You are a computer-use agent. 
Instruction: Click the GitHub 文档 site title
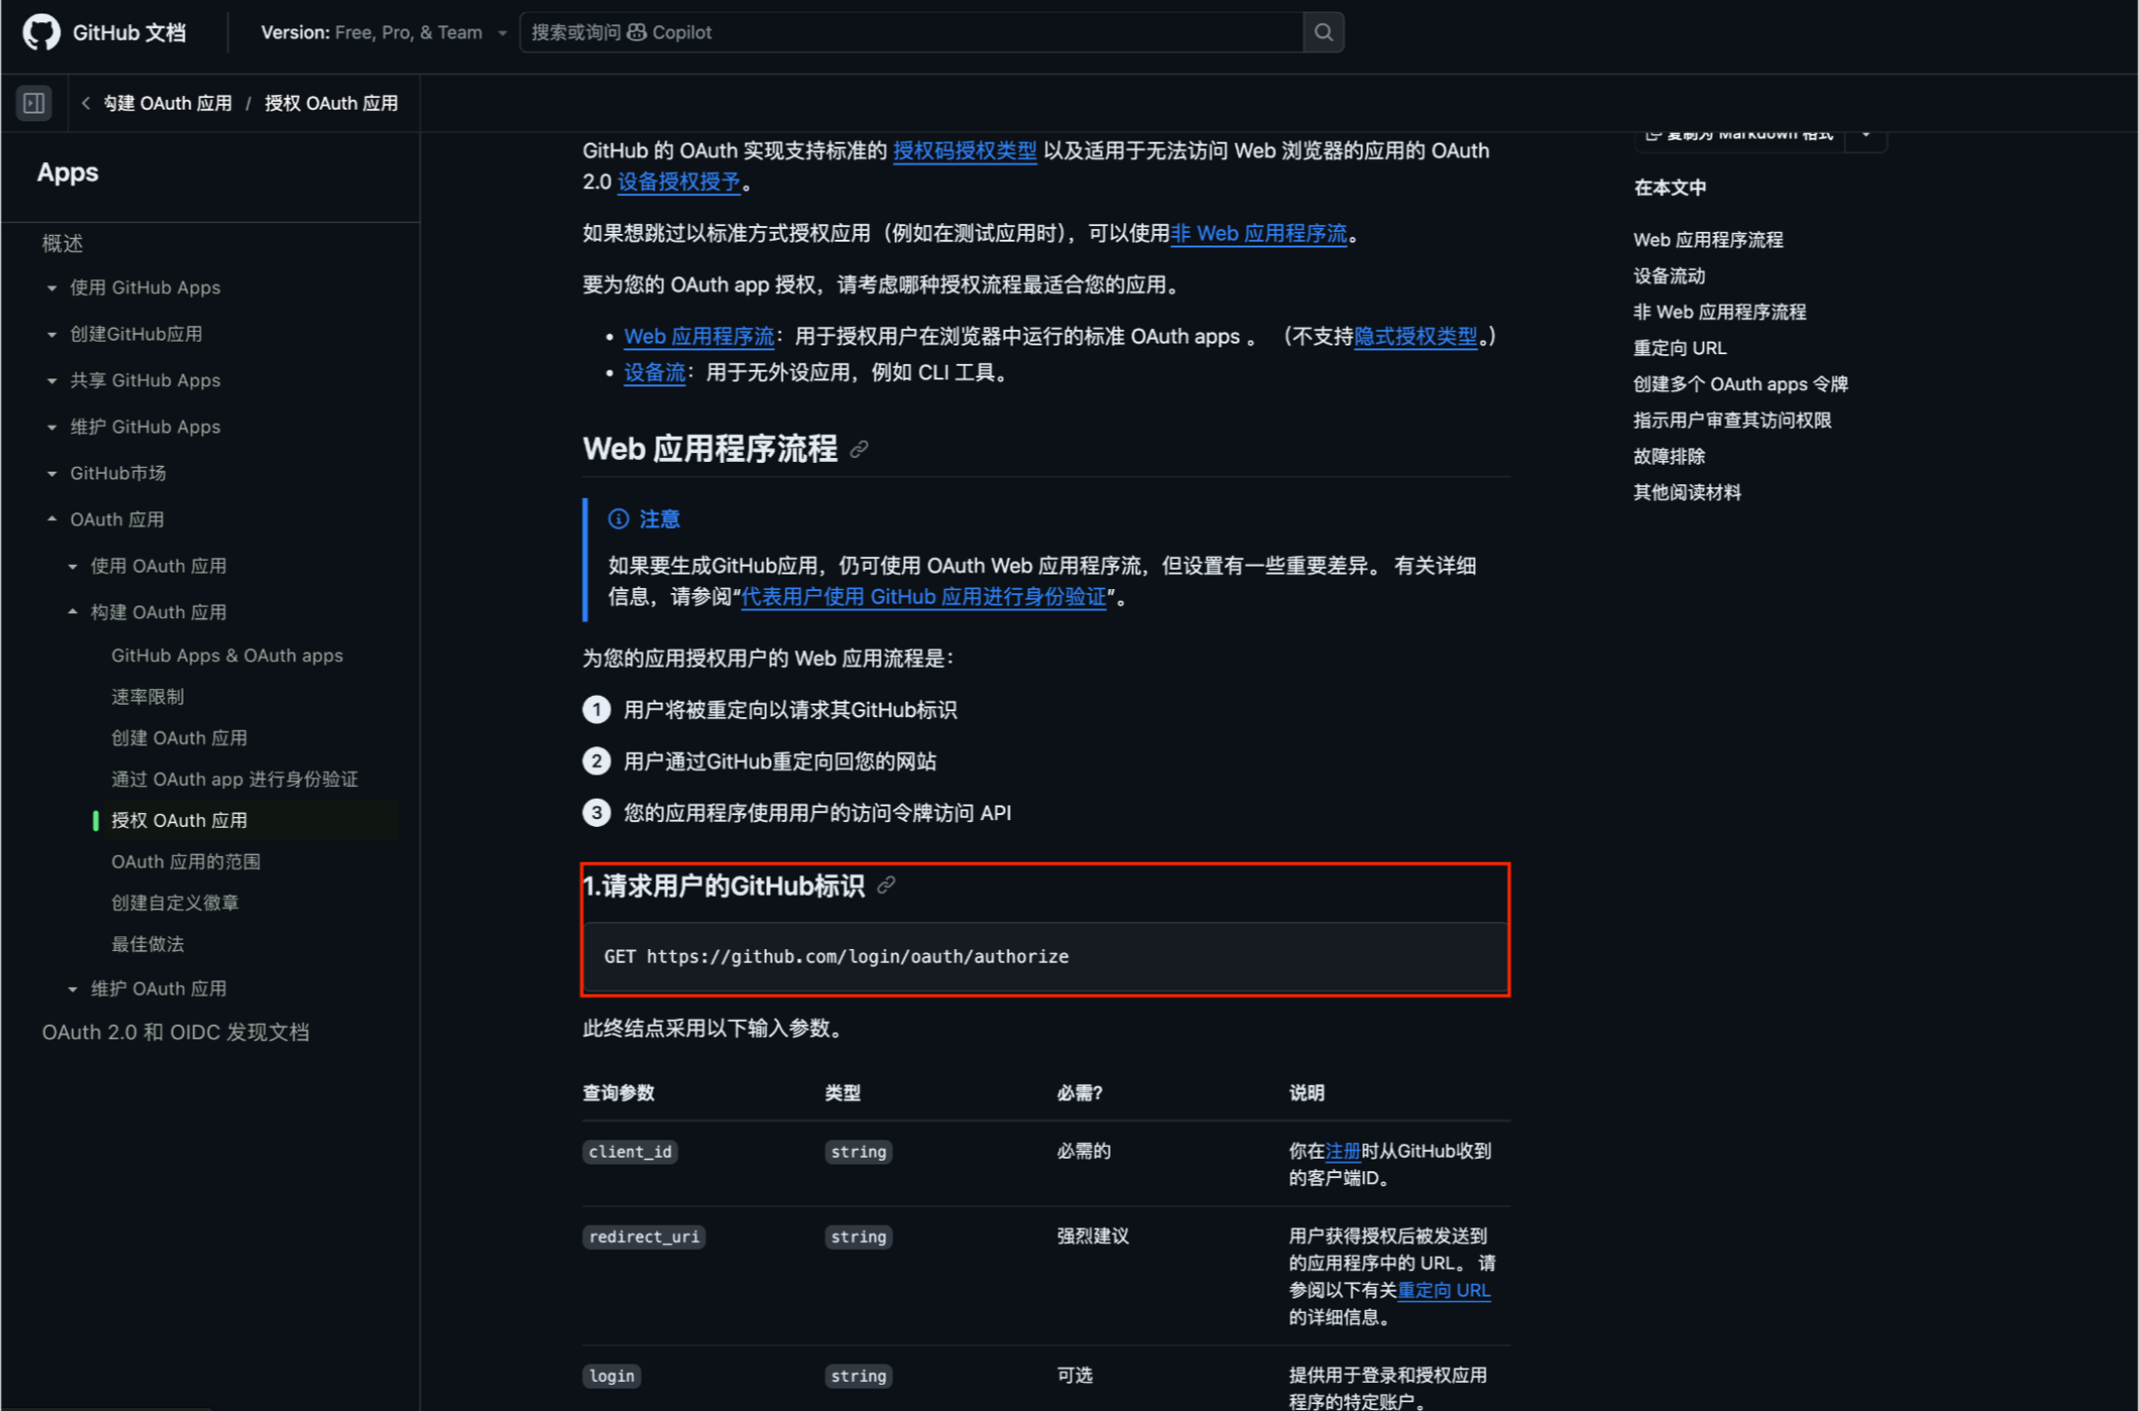[x=129, y=32]
